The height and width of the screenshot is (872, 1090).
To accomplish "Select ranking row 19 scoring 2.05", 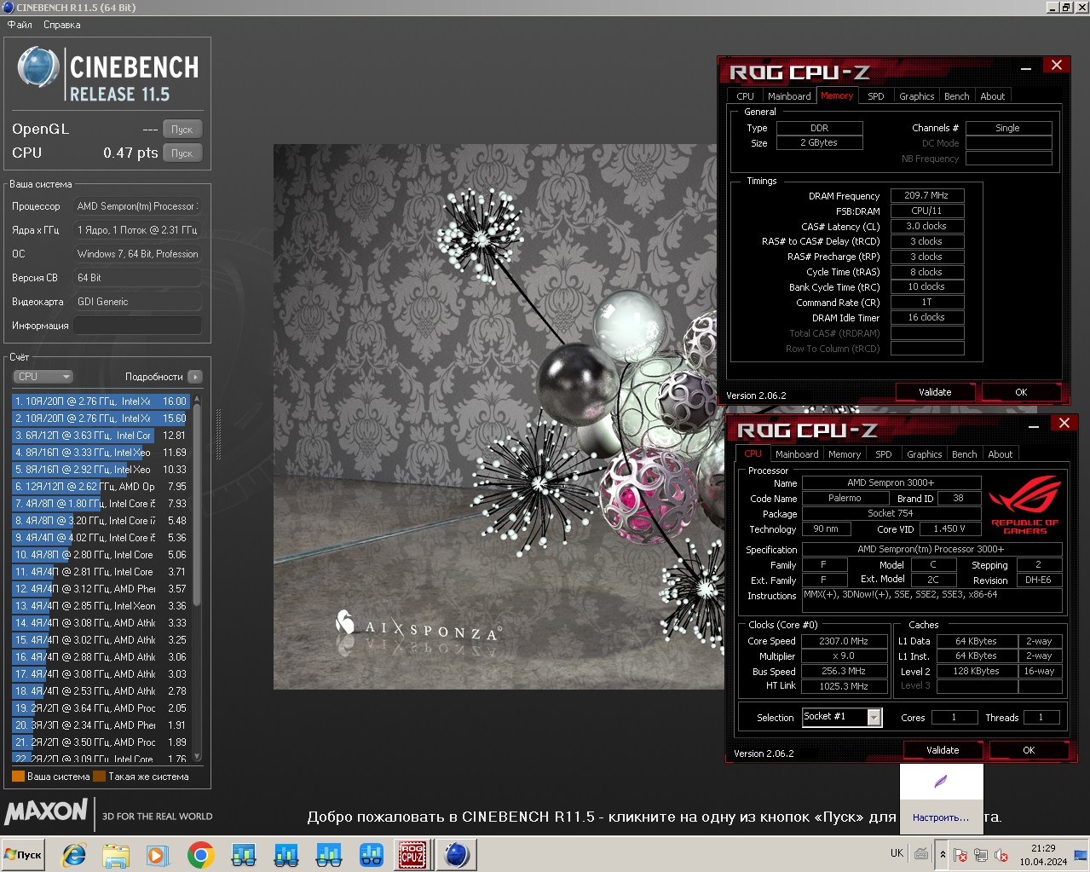I will [x=101, y=707].
